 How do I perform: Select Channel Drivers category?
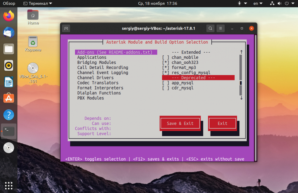click(95, 78)
